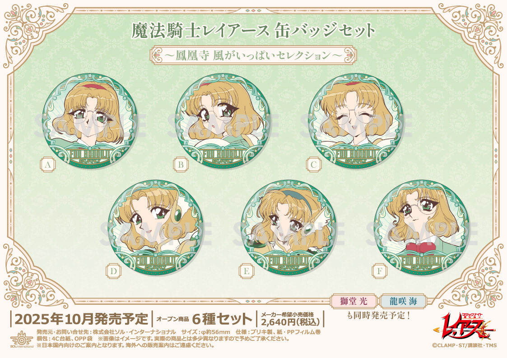Click the letter A label box
This screenshot has height=358, width=507.
click(x=48, y=165)
